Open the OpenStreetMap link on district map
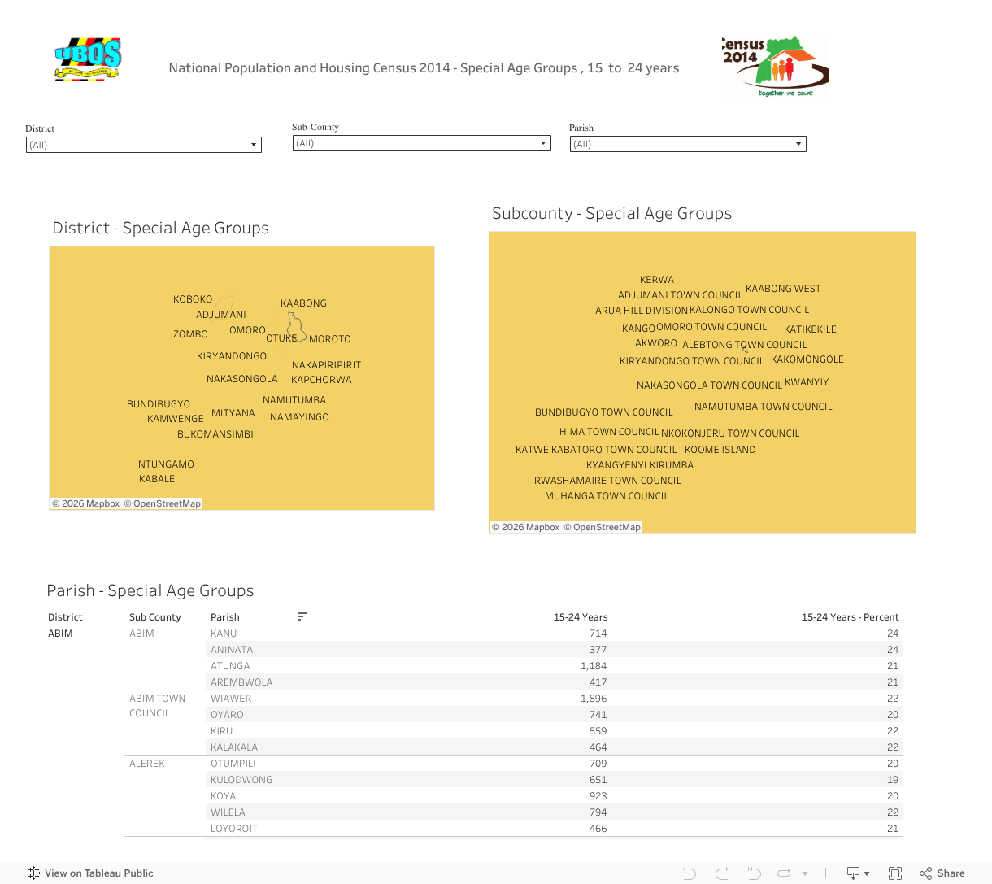The width and height of the screenshot is (992, 884). coord(162,503)
